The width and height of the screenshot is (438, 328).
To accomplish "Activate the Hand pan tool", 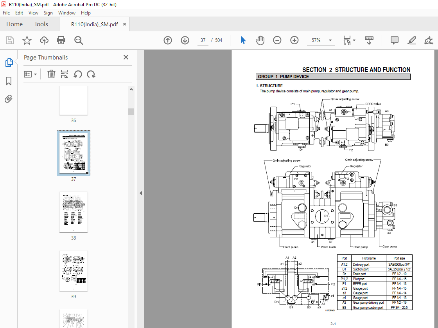I will pyautogui.click(x=260, y=40).
